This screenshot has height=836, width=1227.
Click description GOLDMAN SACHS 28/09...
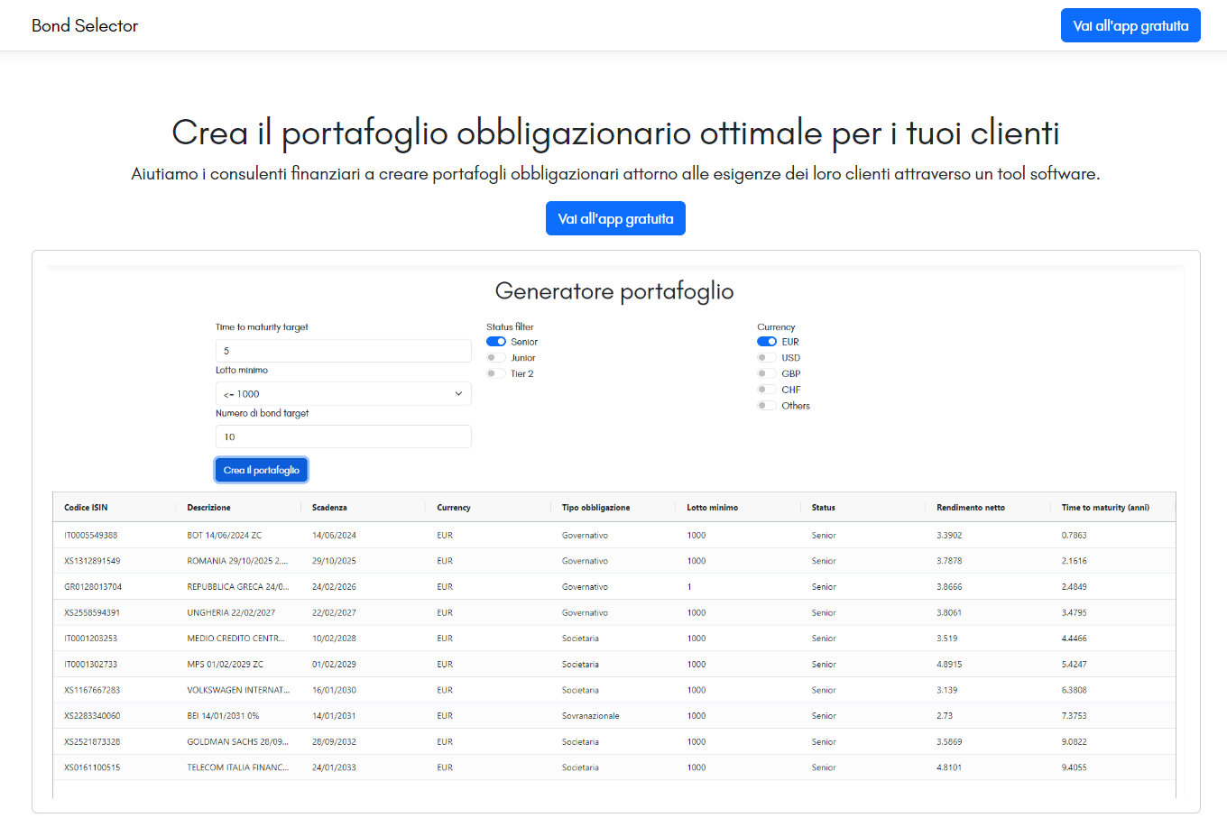(x=237, y=742)
